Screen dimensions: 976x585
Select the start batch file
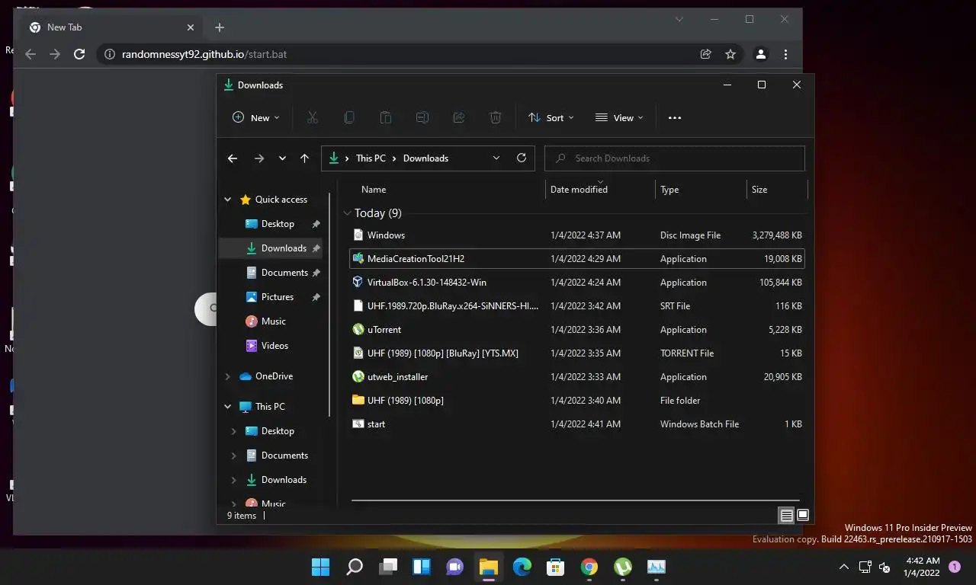click(x=577, y=424)
